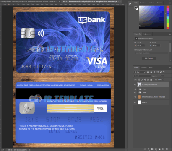This screenshot has height=151, width=172.
Task: Open the layer comp dropdown in Properties
Action: pos(151,53)
